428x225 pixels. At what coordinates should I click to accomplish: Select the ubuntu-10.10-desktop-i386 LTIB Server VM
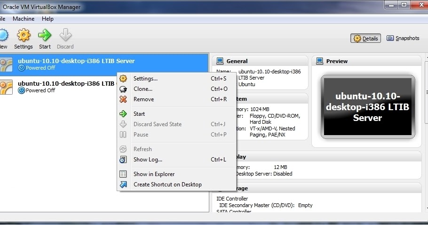click(104, 64)
